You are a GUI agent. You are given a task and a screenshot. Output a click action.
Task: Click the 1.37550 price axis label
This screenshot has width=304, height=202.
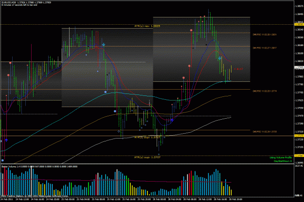click(300, 108)
